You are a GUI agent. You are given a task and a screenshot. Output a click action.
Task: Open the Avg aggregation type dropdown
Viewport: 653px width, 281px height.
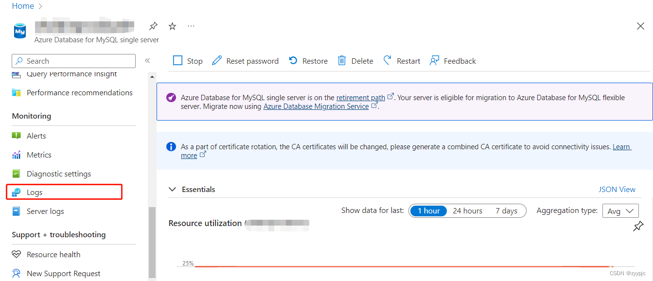(x=620, y=211)
